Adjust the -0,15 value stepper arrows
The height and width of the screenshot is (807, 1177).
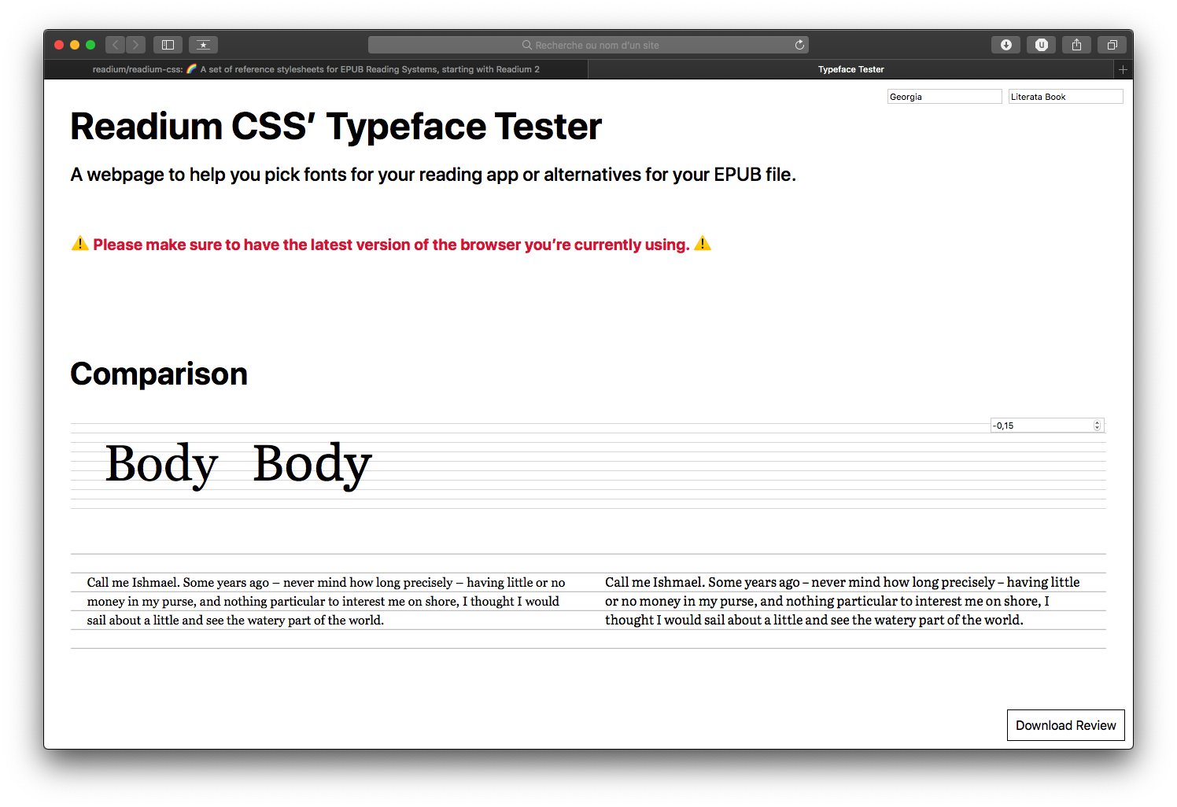(x=1097, y=426)
